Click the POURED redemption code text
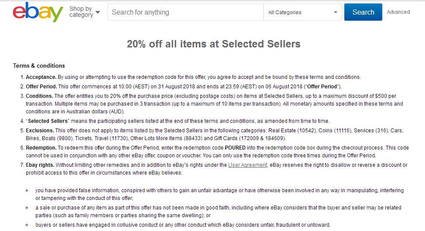 point(235,148)
